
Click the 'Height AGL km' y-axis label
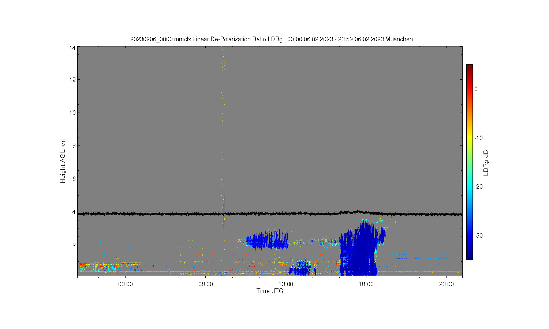[63, 161]
